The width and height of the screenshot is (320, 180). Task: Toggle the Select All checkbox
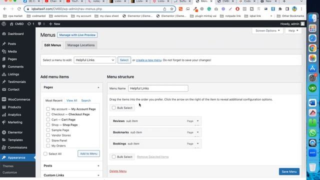45,153
